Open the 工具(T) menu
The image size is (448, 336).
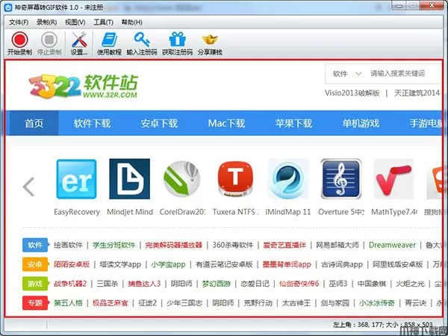(x=103, y=22)
